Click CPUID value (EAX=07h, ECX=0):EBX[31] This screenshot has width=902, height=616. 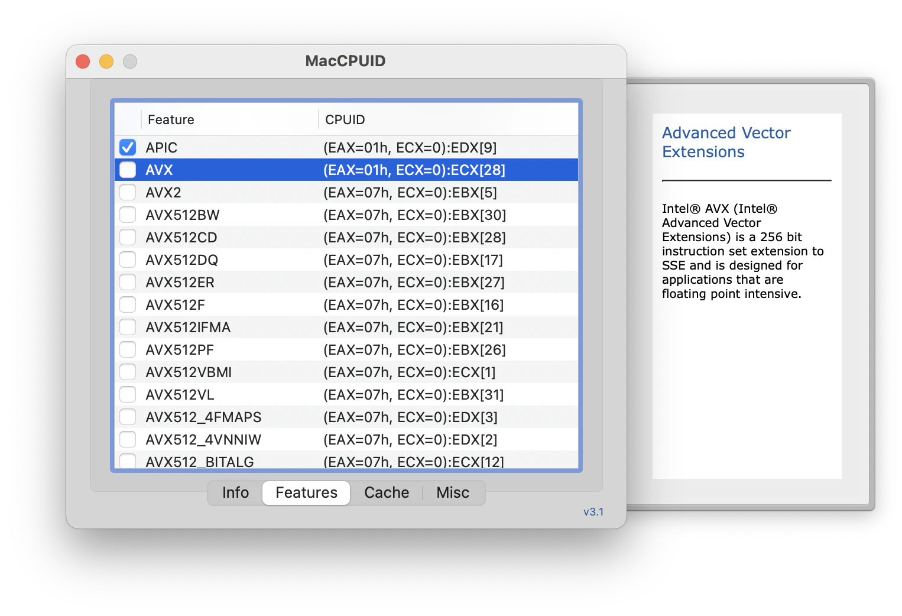click(x=413, y=395)
